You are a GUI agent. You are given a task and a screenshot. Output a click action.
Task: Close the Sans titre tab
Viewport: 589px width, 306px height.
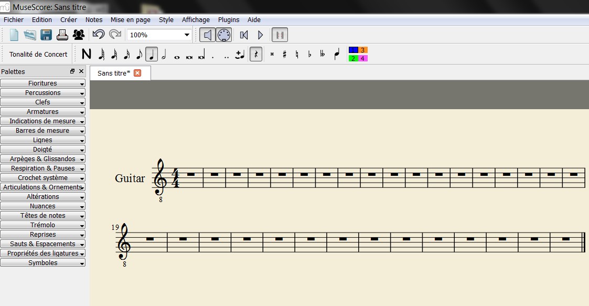point(137,73)
